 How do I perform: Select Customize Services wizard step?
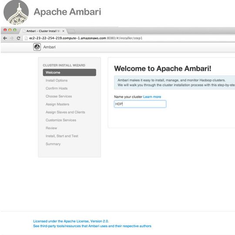(61, 120)
